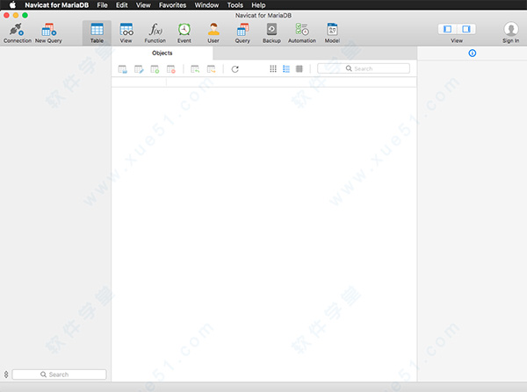Open the Help menu
Screen dimensions: 527x392
click(258, 5)
